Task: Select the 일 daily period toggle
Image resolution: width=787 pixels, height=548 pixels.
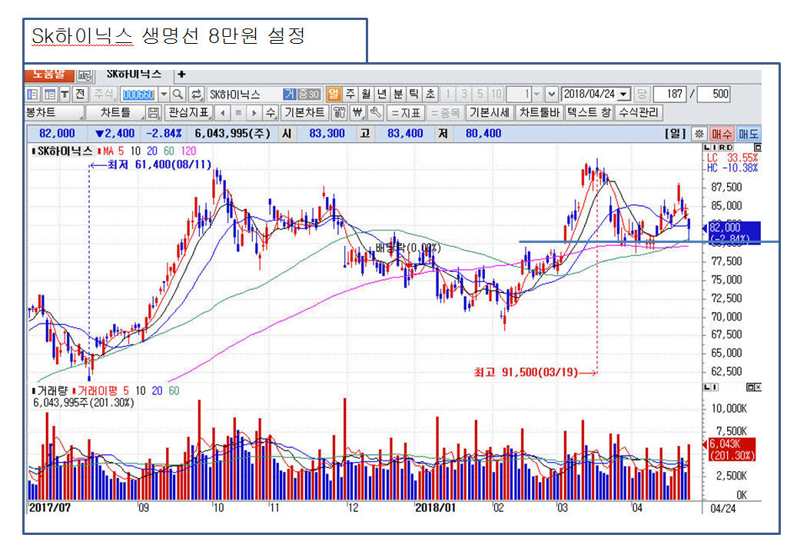Action: point(334,94)
